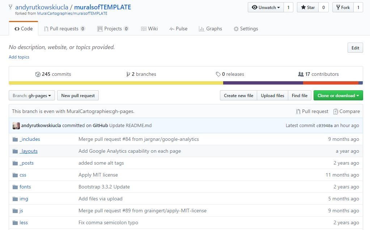Click the Add topics link

click(19, 57)
